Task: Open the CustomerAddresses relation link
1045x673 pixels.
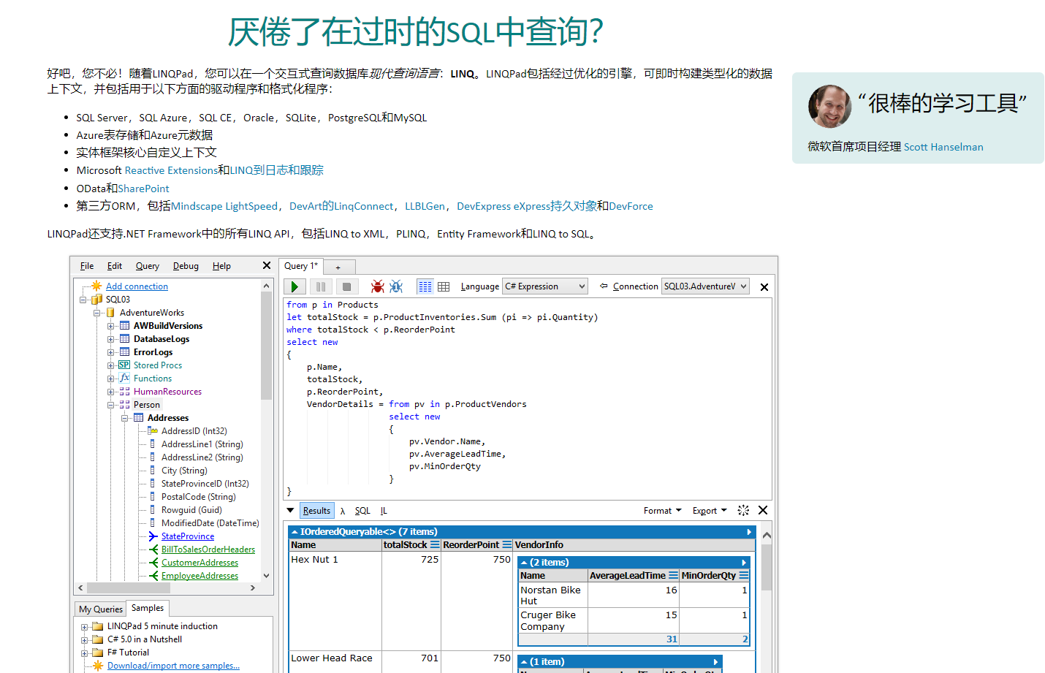Action: point(199,563)
